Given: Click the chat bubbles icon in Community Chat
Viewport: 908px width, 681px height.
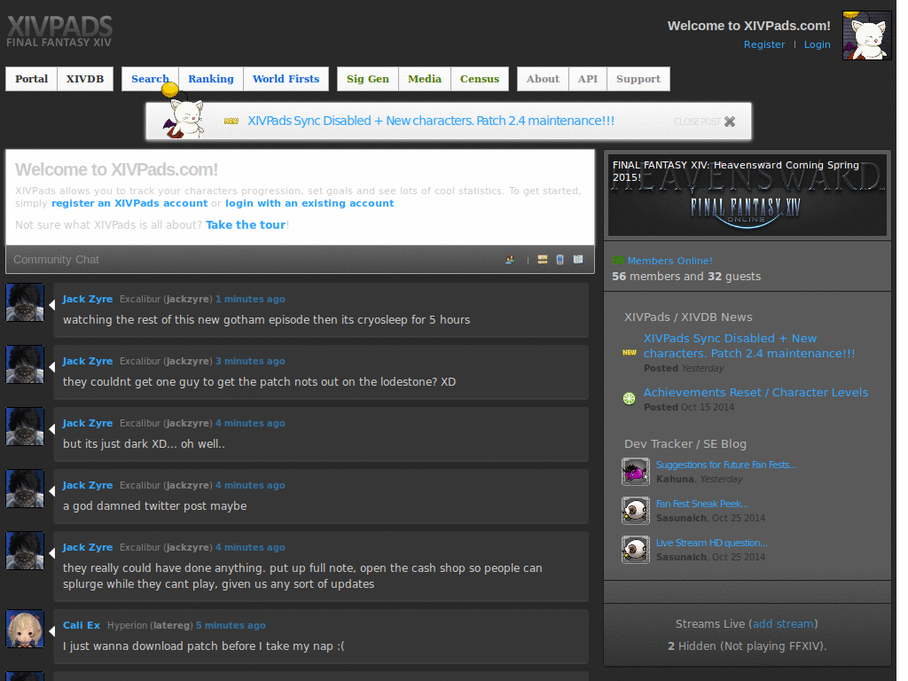Looking at the screenshot, I should click(x=543, y=260).
